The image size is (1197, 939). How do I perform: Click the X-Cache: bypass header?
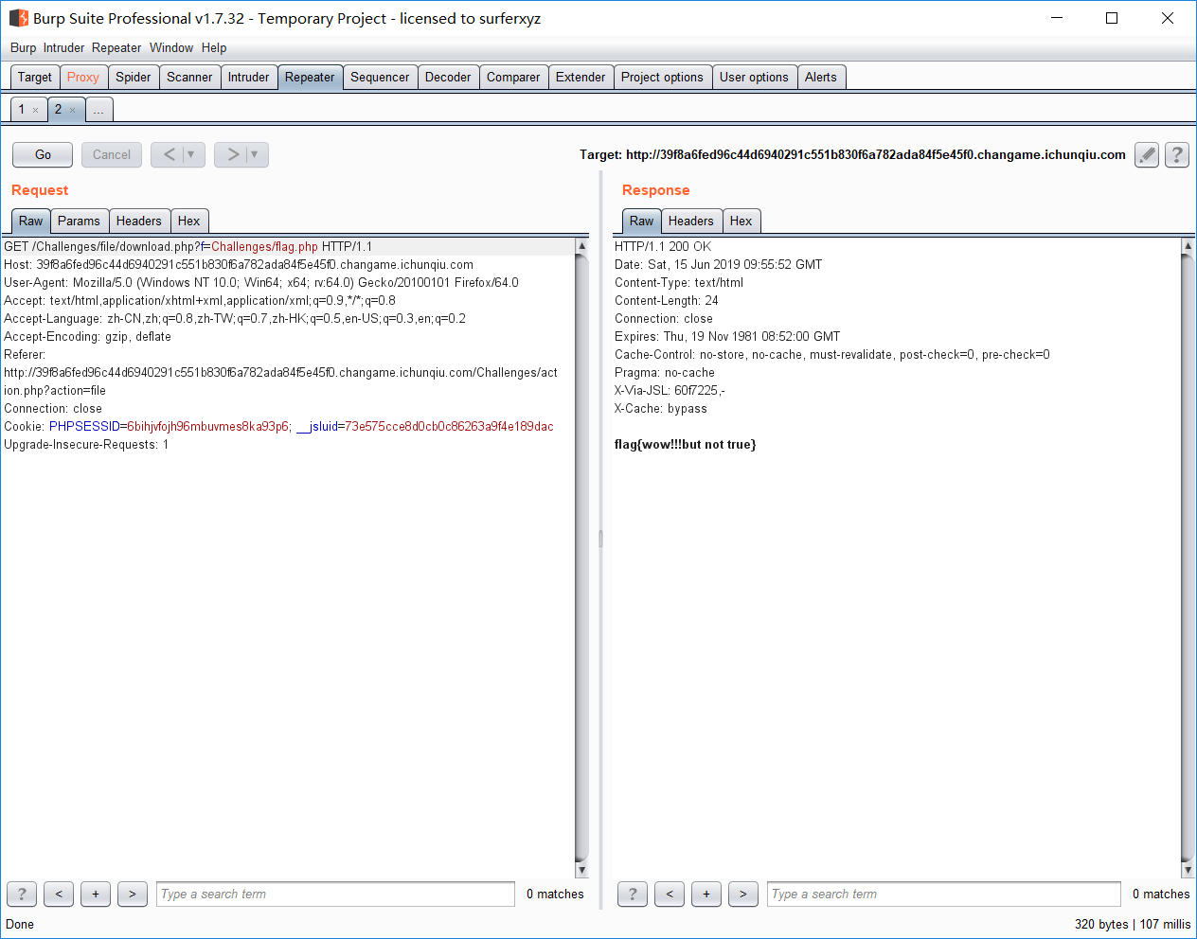661,408
